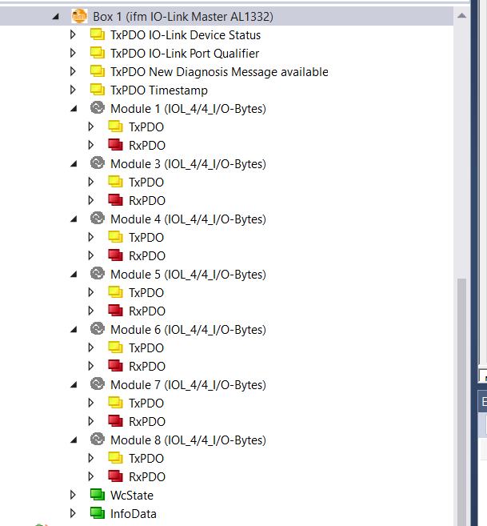Select the RxPDO label under Module 8
The height and width of the screenshot is (526, 487).
click(x=147, y=476)
